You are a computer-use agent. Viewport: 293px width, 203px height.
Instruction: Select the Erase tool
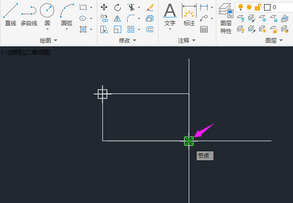tap(150, 7)
